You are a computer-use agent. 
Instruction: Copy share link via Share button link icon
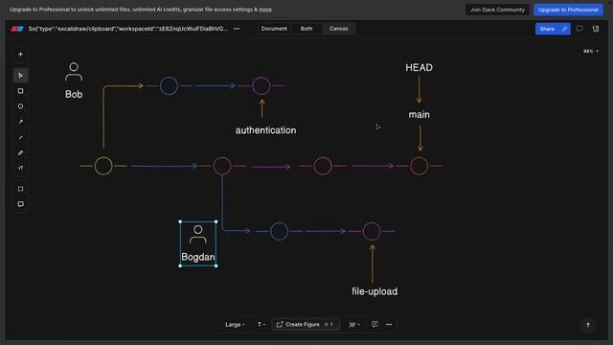pyautogui.click(x=564, y=29)
